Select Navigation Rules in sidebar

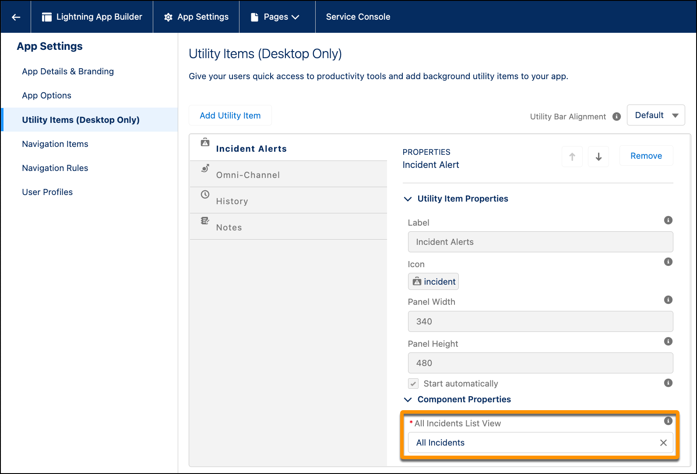tap(55, 168)
